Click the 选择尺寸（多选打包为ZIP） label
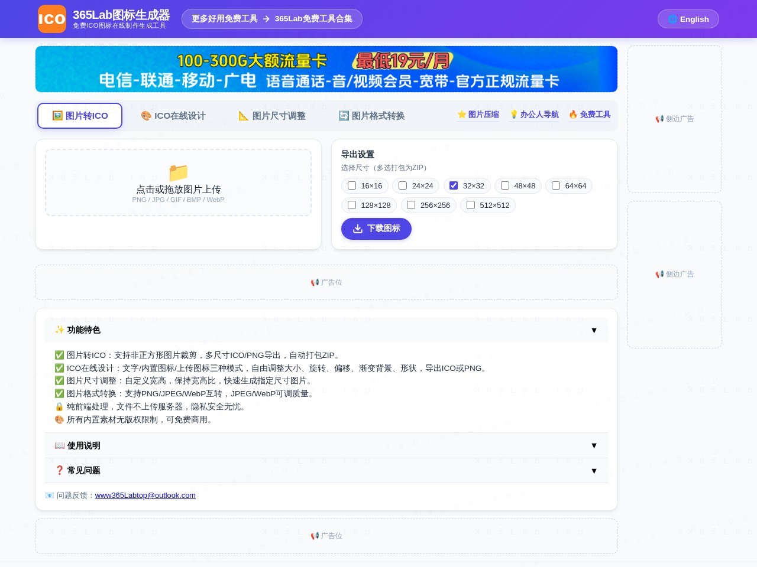Image resolution: width=757 pixels, height=567 pixels. [386, 168]
